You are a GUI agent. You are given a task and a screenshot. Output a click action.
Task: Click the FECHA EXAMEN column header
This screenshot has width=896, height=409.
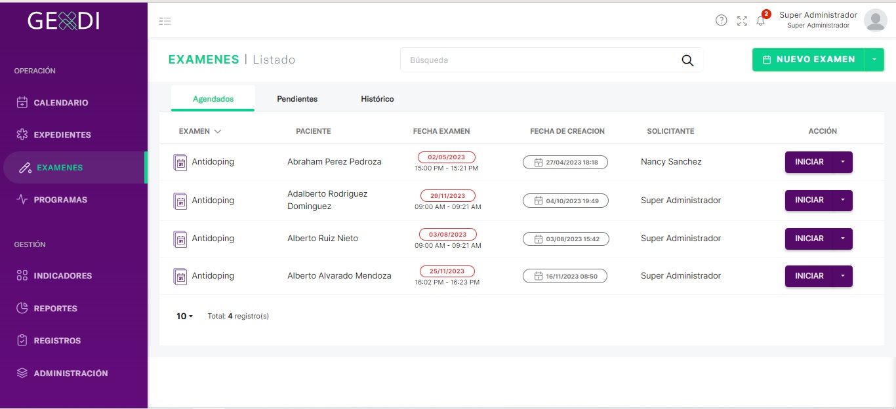[x=441, y=131]
